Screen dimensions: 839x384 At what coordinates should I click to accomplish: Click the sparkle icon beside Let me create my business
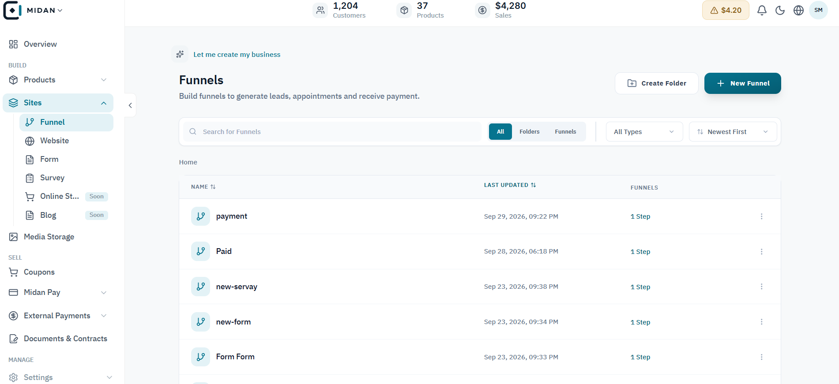tap(180, 54)
